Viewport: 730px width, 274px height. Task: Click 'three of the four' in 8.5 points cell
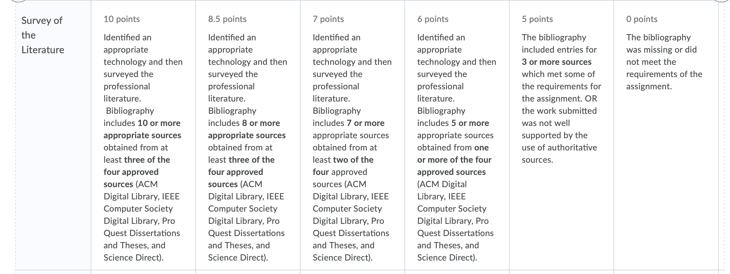point(241,166)
